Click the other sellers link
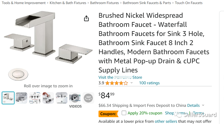 point(166,121)
